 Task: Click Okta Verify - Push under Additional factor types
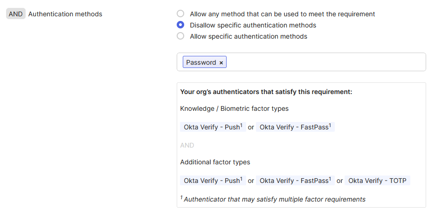(213, 181)
